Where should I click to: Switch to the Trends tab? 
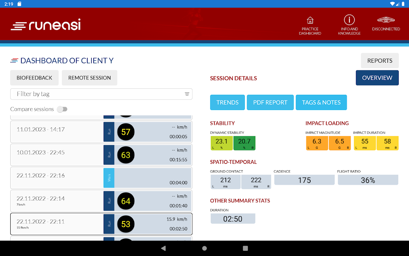tap(228, 102)
